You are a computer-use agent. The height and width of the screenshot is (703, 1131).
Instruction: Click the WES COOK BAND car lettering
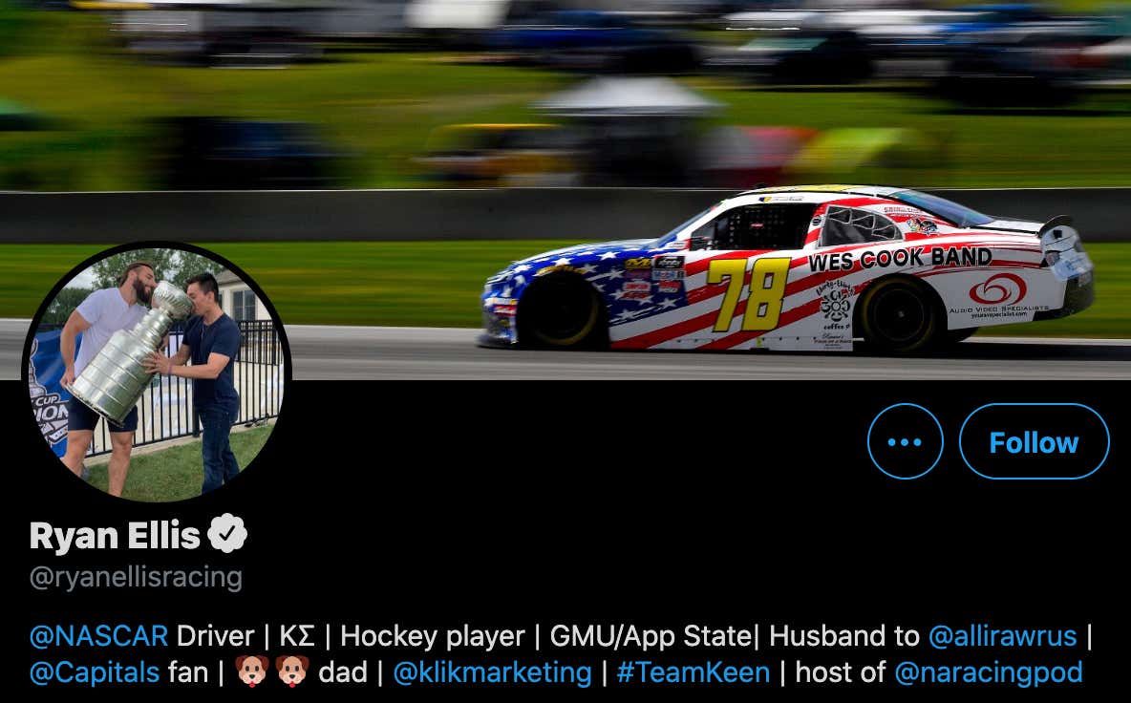pyautogui.click(x=900, y=259)
